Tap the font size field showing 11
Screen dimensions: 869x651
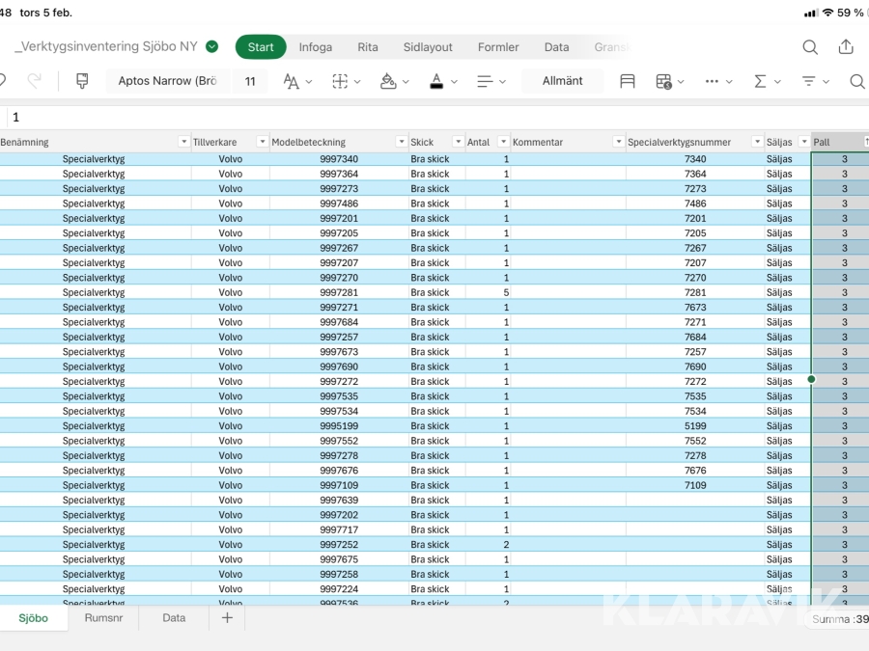pyautogui.click(x=250, y=81)
